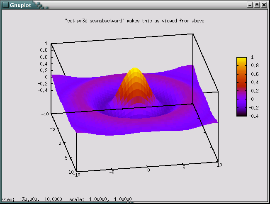Screen dimensions: 270x204
Task: Click the Gnuplot title bar text
Action: pos(20,5)
